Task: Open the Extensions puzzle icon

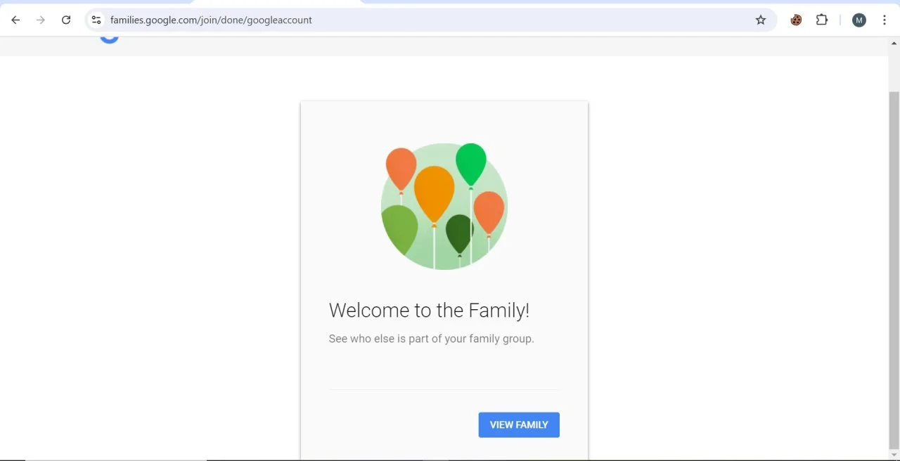Action: pyautogui.click(x=822, y=20)
